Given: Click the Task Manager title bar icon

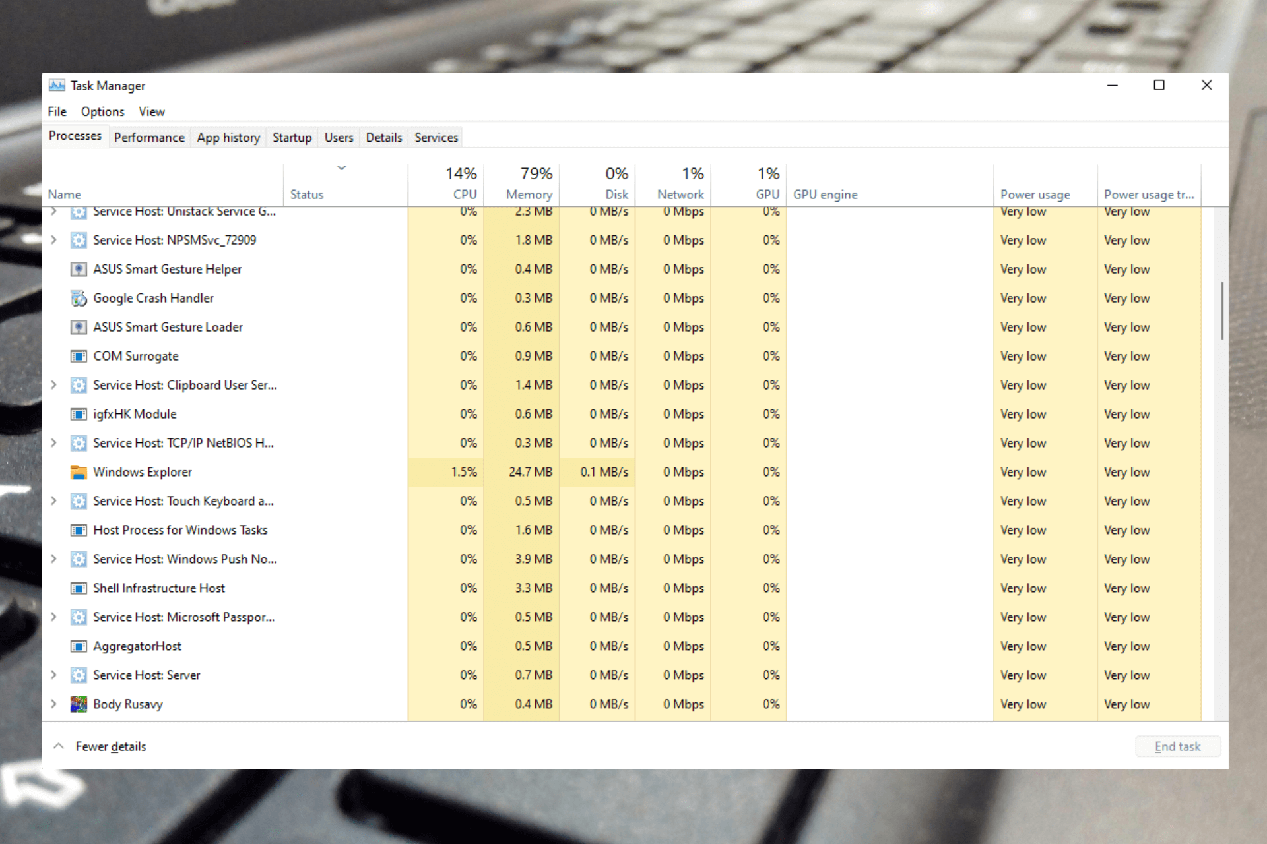Looking at the screenshot, I should pyautogui.click(x=52, y=86).
